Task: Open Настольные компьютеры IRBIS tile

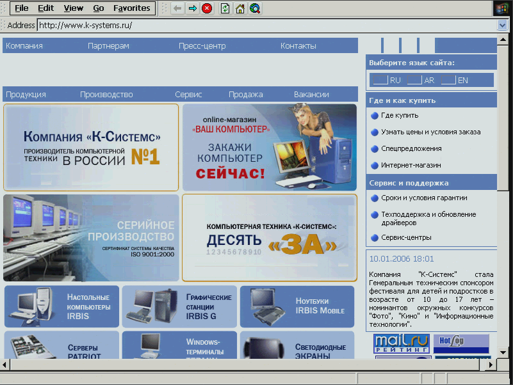Action: [x=62, y=306]
